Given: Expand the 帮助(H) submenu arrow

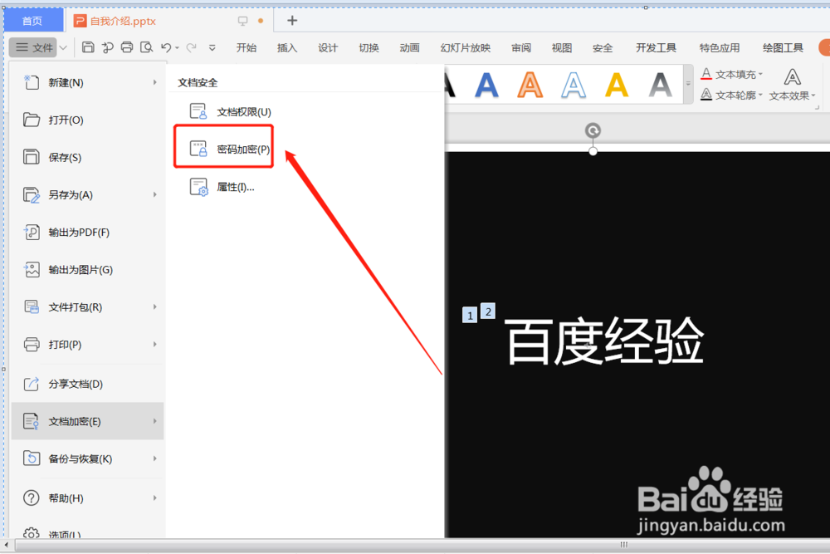Looking at the screenshot, I should coord(155,498).
